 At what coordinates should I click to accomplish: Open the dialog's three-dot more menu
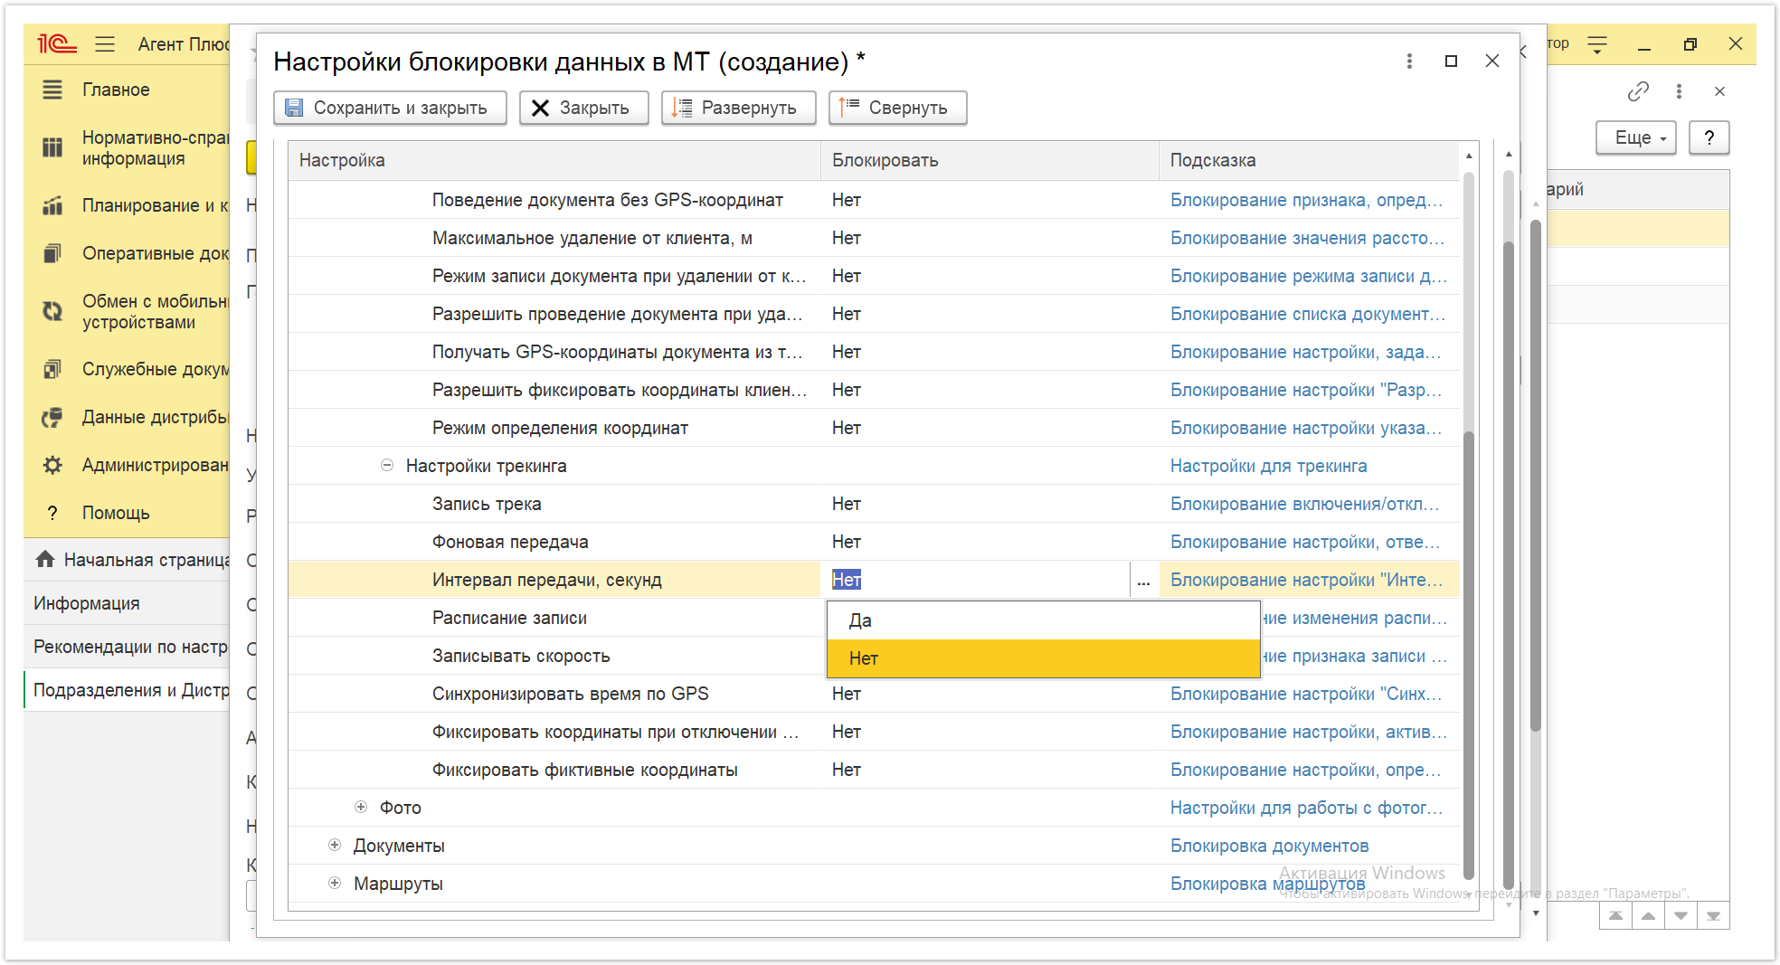pyautogui.click(x=1409, y=61)
